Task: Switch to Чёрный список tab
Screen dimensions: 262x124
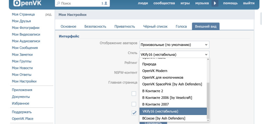Action: click(x=155, y=26)
